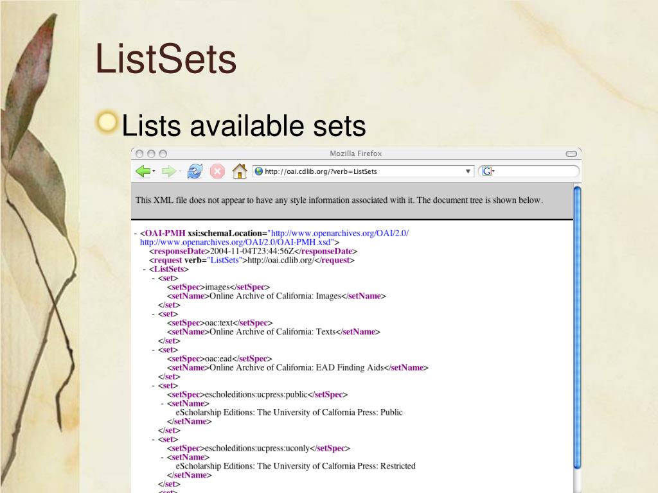Click the responseDate value 2004-11-04T23:44:56Z
The image size is (658, 493).
(x=252, y=252)
